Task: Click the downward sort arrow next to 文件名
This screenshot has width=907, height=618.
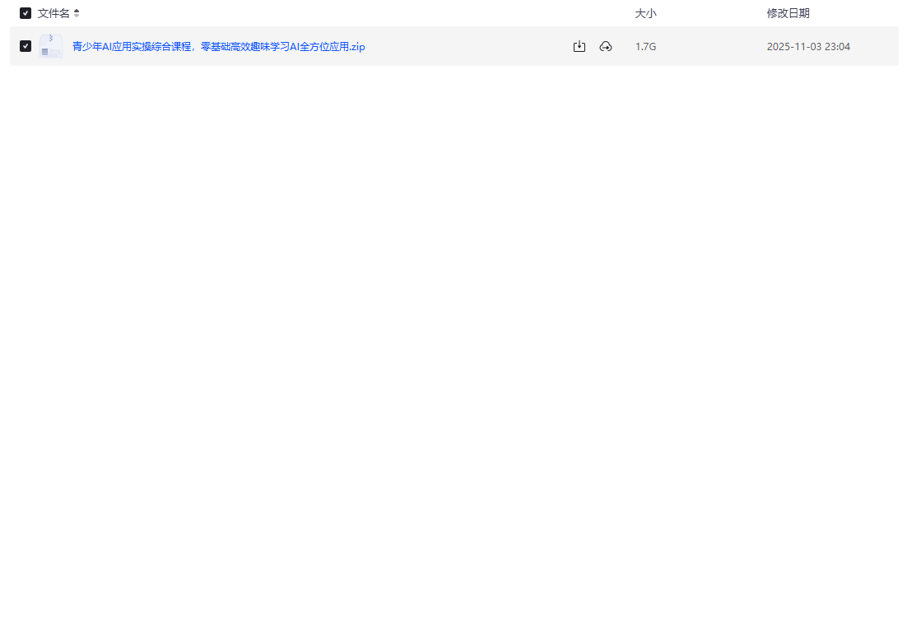Action: [x=77, y=16]
